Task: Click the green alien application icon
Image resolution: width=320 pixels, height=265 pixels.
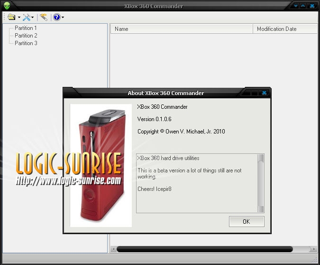Action: pyautogui.click(x=7, y=6)
